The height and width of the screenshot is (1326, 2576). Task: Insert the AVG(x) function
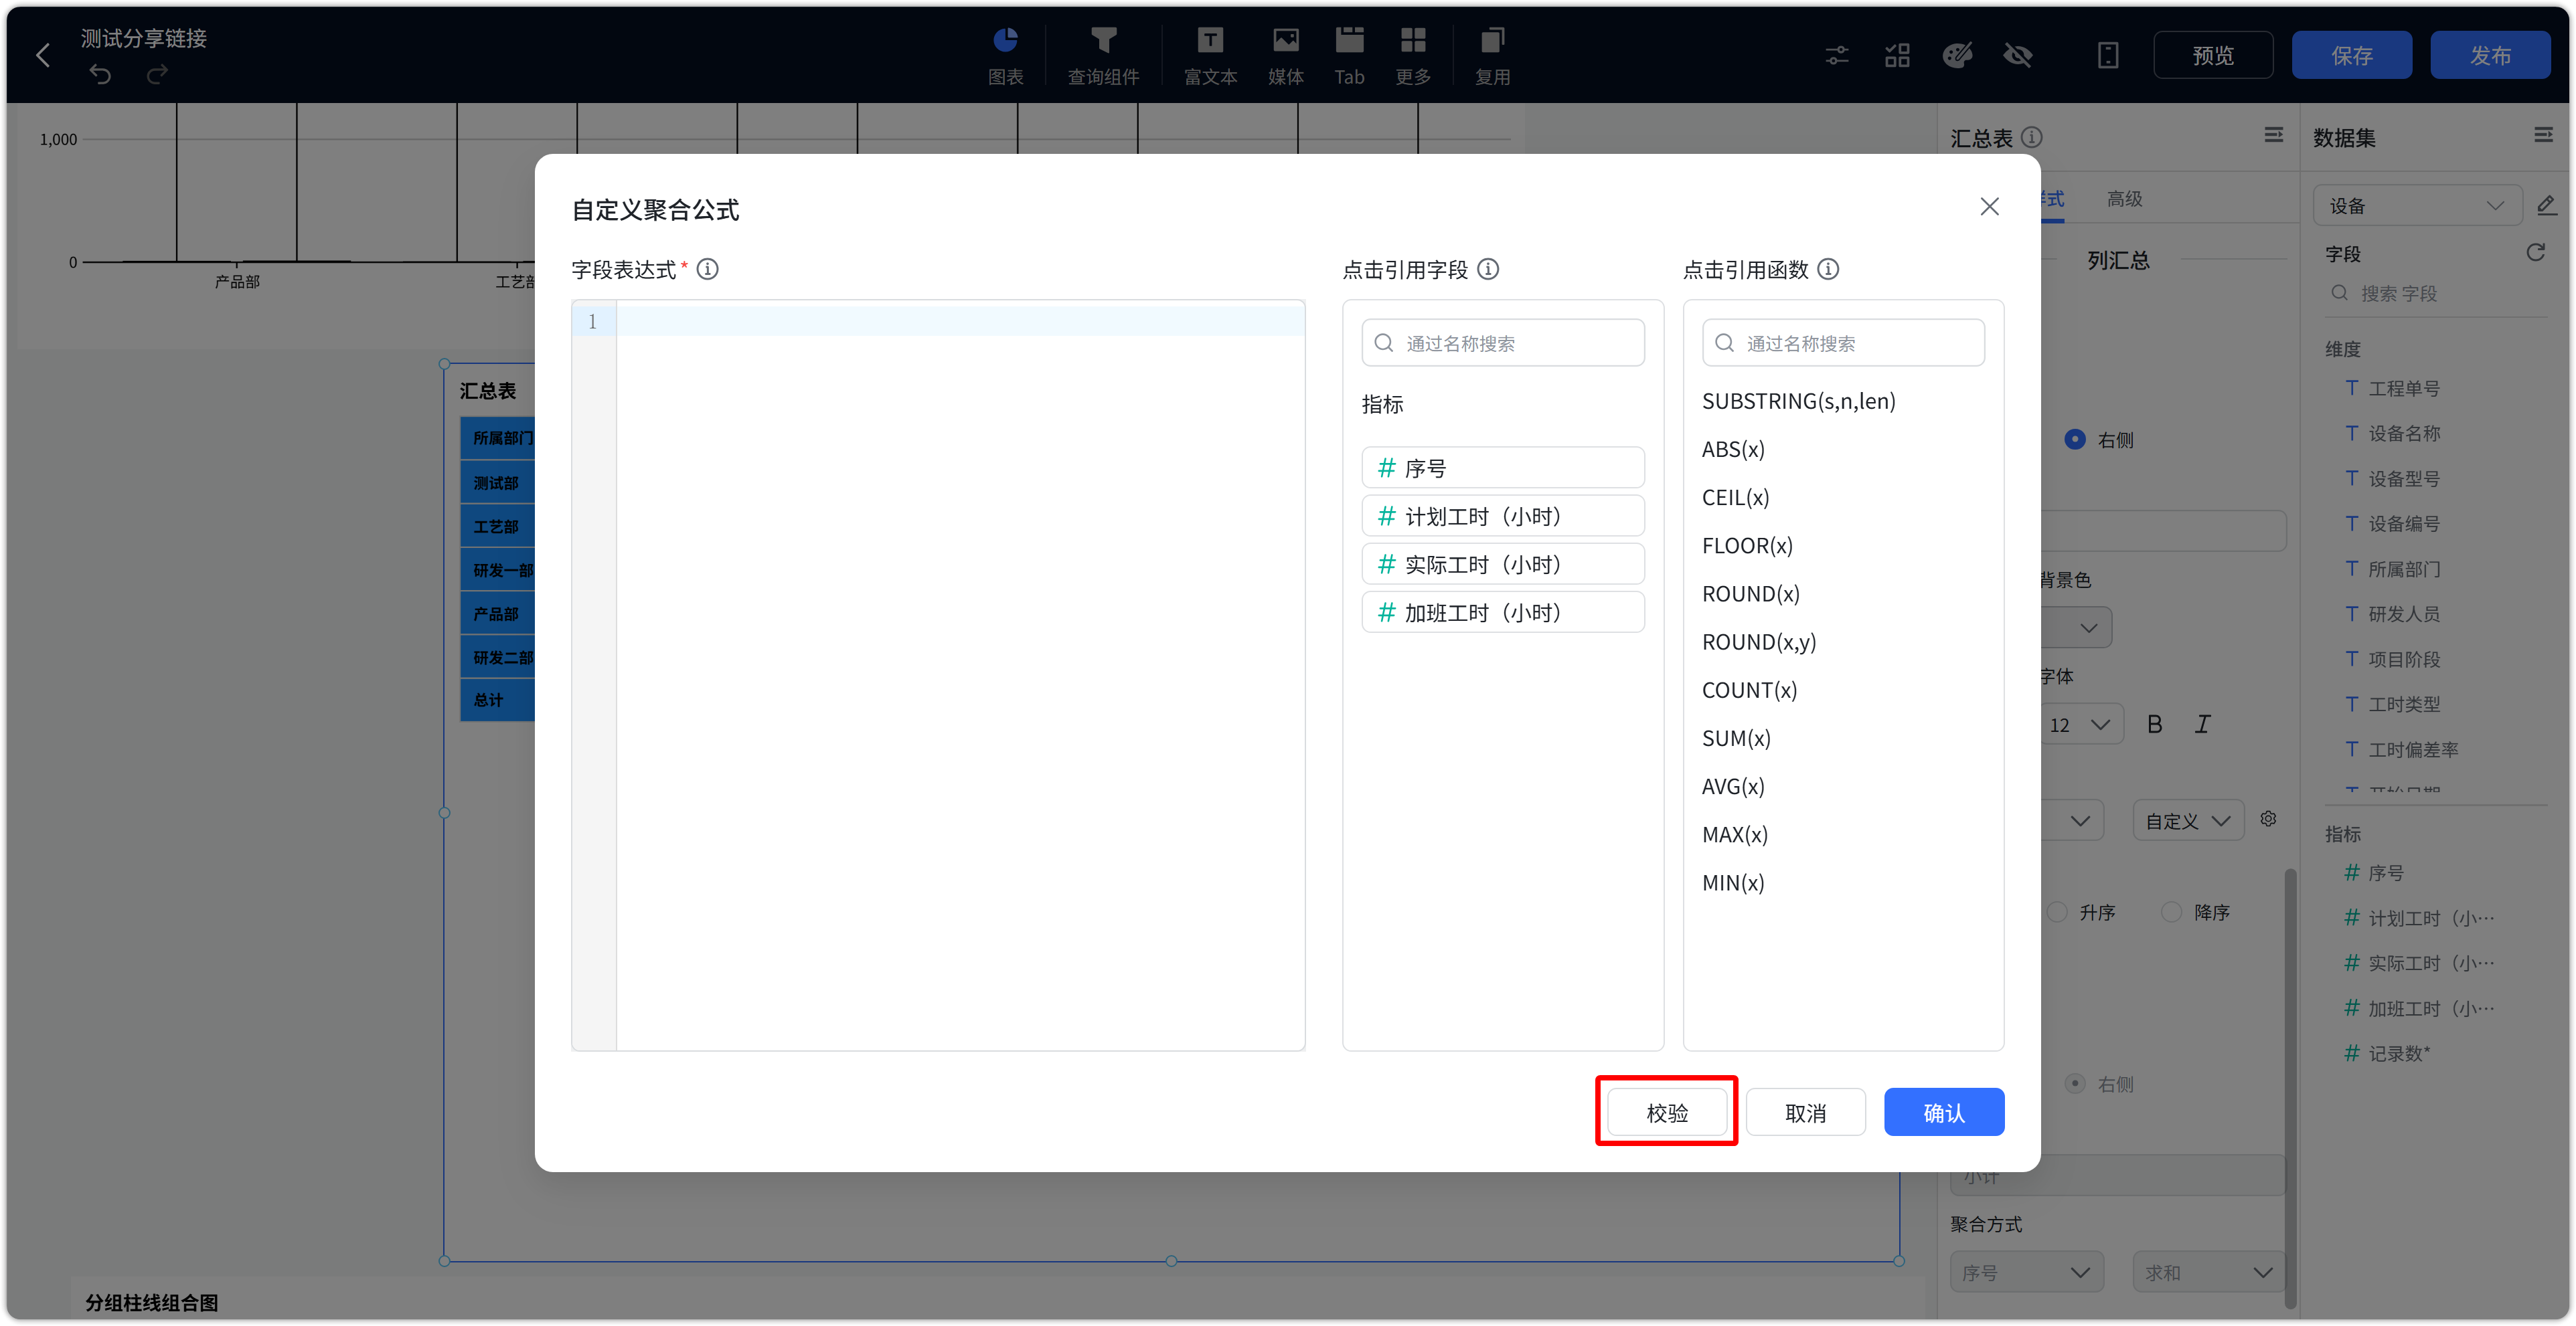pos(1732,785)
